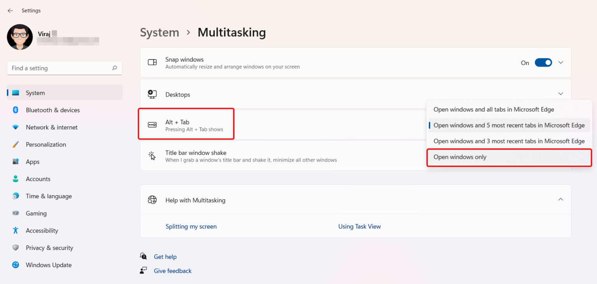
Task: Expand the Snap windows options chevron
Action: [x=560, y=63]
